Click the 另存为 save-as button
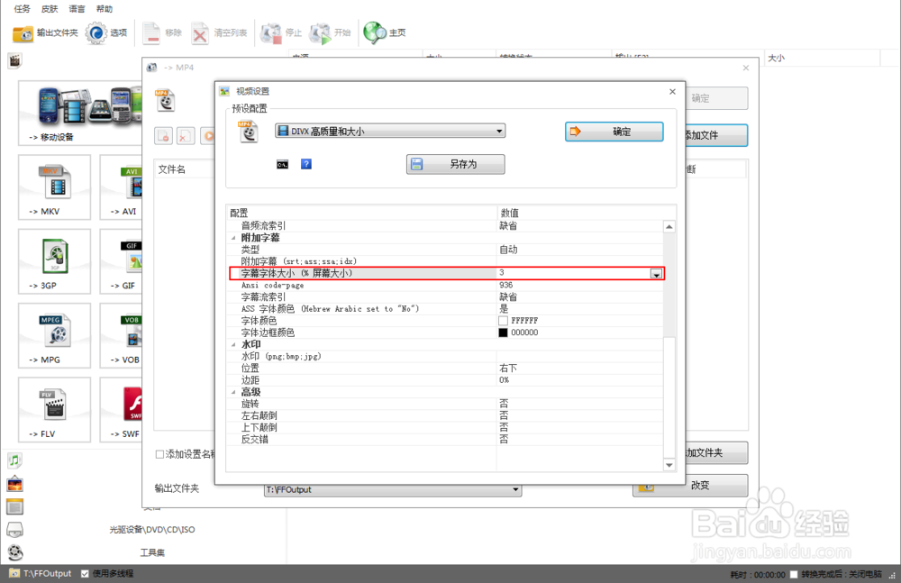 [455, 164]
